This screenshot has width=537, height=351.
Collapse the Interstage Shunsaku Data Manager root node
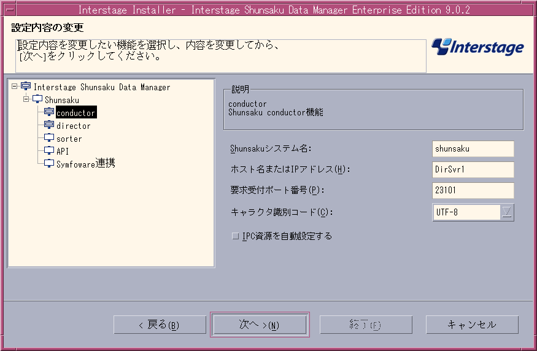[14, 87]
